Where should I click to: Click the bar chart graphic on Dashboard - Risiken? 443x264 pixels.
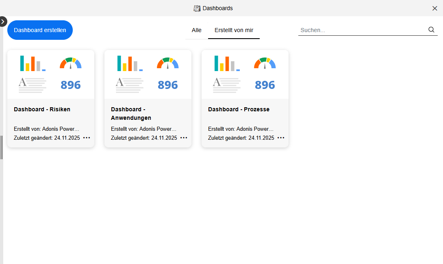click(x=33, y=63)
